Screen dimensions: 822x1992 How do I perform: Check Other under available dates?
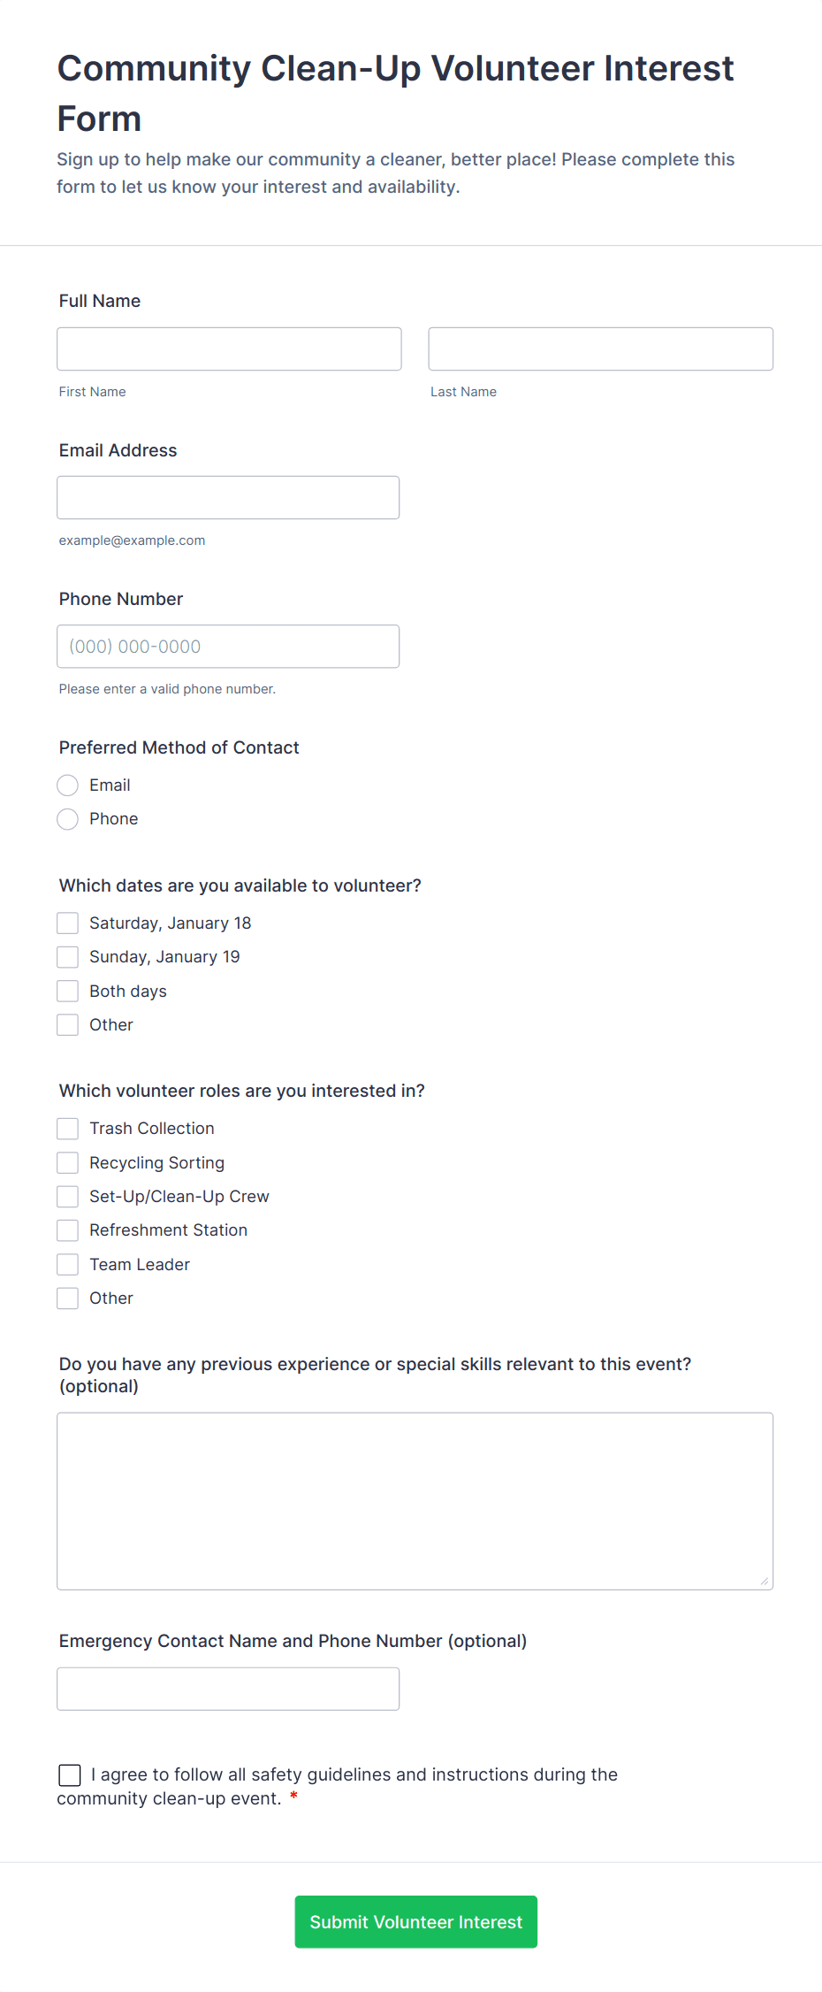67,1024
